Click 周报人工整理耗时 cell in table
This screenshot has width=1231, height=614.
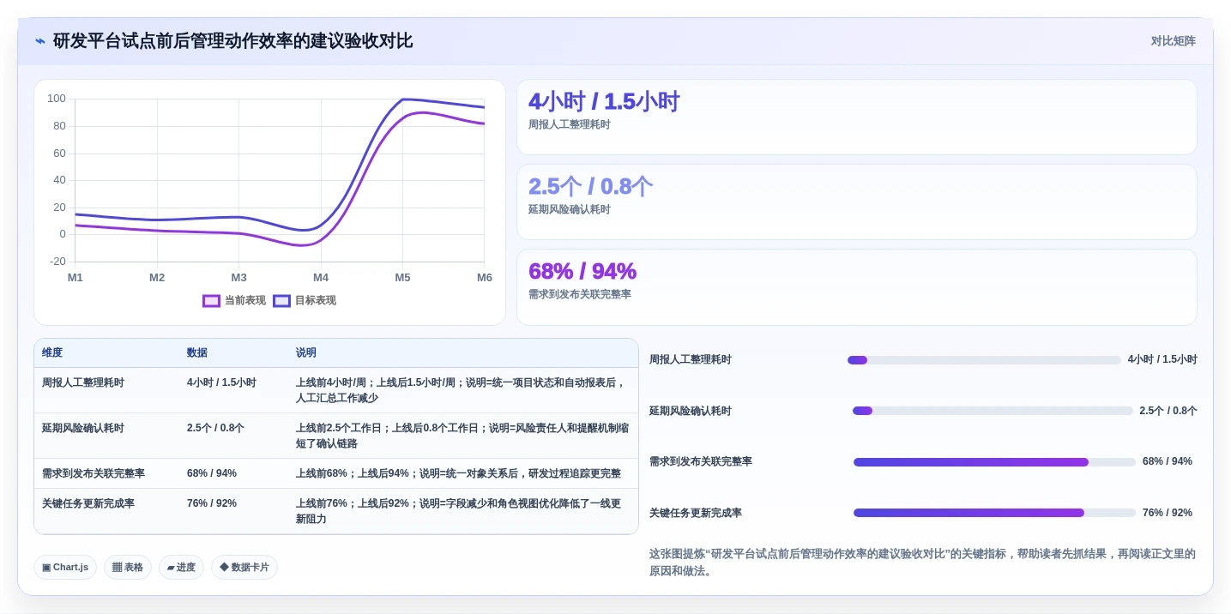click(x=83, y=382)
